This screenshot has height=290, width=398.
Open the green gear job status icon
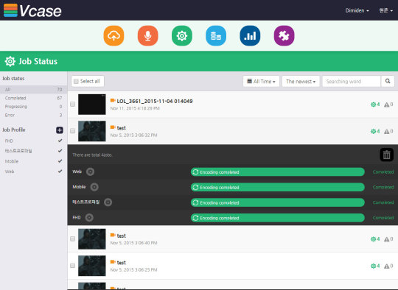click(182, 36)
